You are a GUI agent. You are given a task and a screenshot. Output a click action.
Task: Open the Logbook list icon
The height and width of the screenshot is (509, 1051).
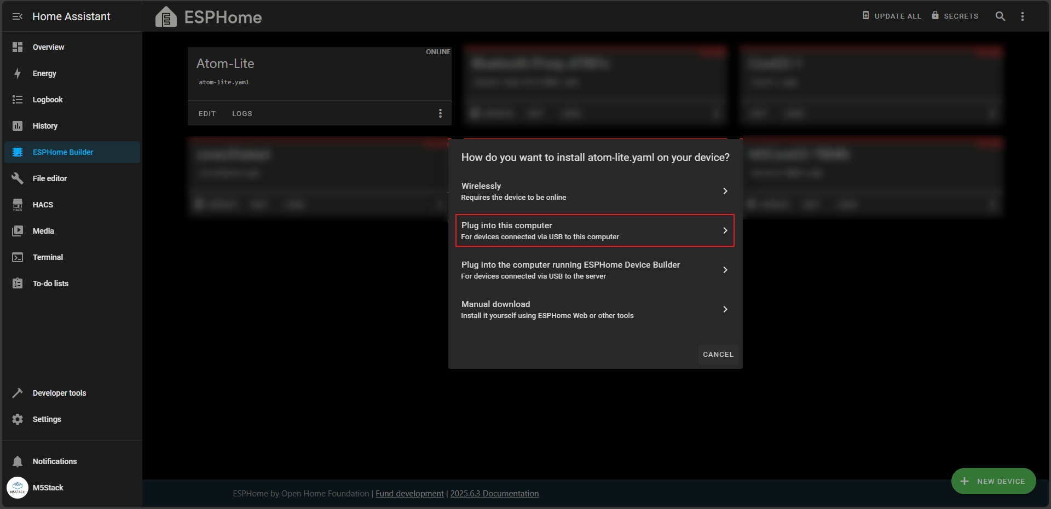pos(18,100)
